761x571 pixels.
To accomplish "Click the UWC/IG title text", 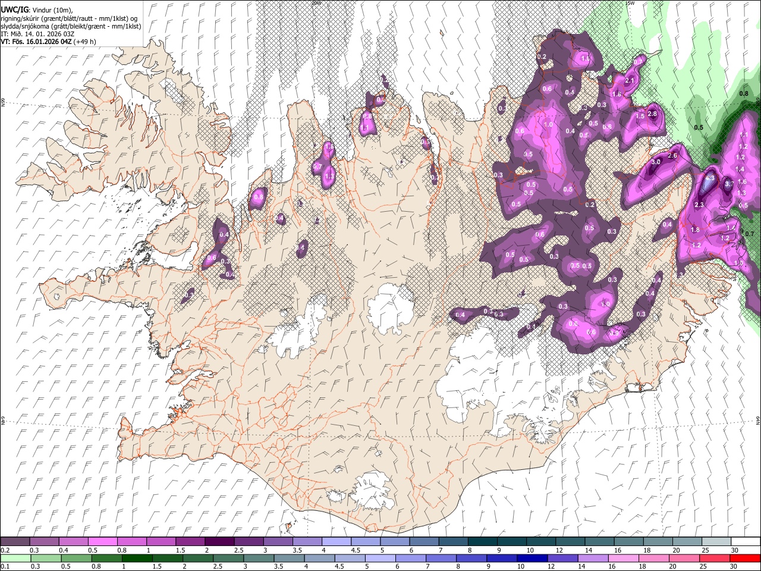I will tap(15, 10).
